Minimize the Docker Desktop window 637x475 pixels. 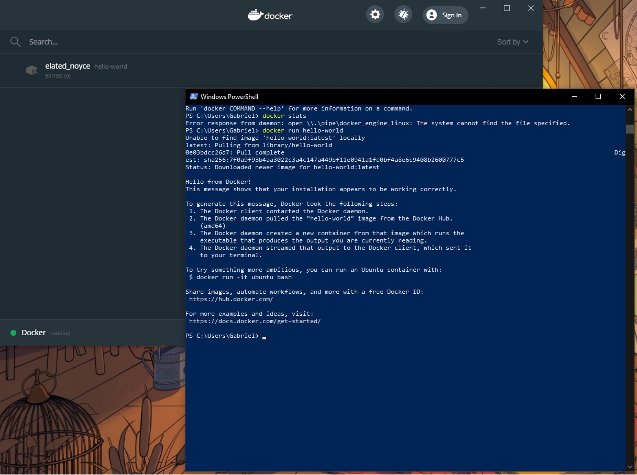pyautogui.click(x=482, y=8)
